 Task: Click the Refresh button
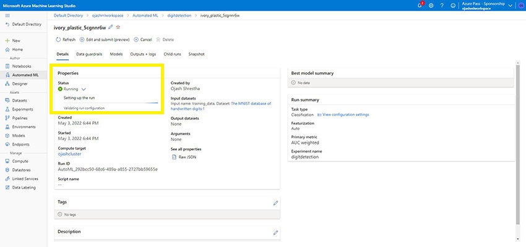coord(66,40)
